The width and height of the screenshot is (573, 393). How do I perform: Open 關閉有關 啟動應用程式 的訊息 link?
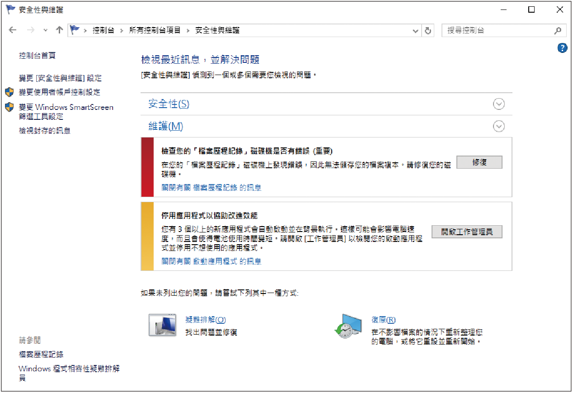coord(211,261)
